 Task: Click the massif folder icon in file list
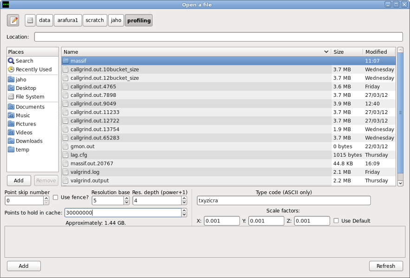pyautogui.click(x=65, y=61)
